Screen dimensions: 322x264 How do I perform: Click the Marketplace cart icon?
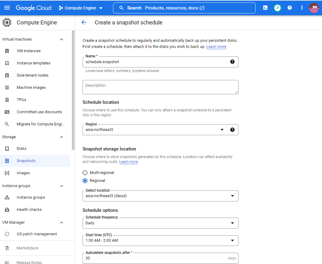tap(7, 248)
